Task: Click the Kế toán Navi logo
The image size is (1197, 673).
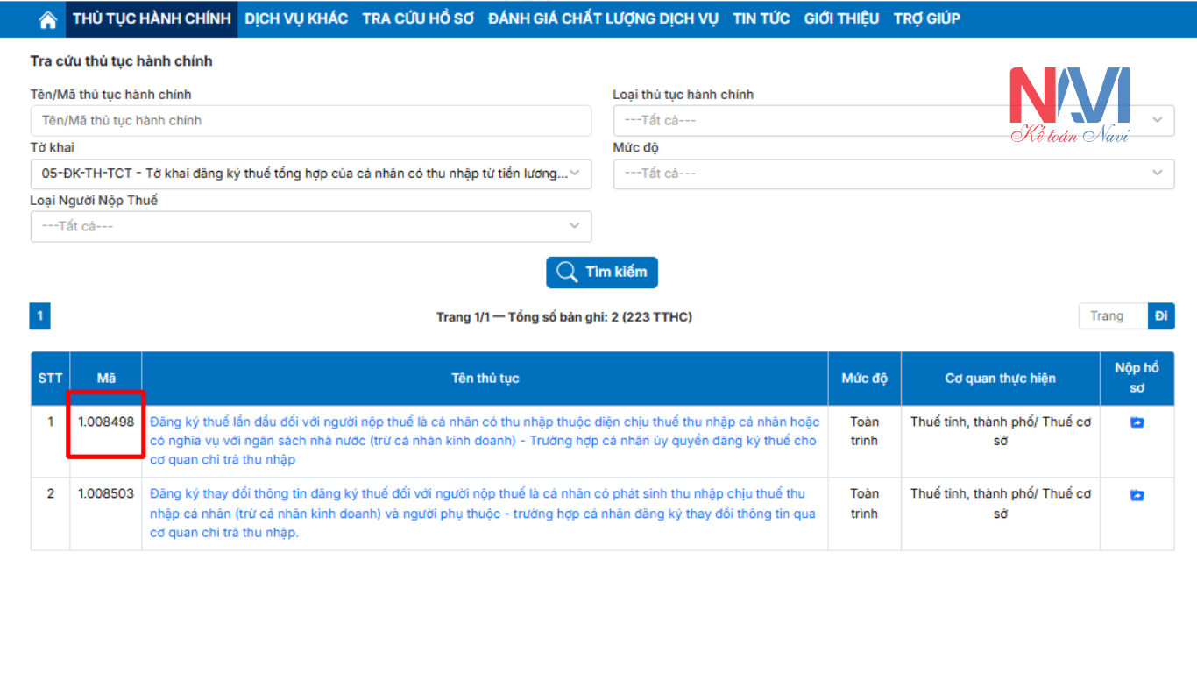Action: click(1069, 104)
